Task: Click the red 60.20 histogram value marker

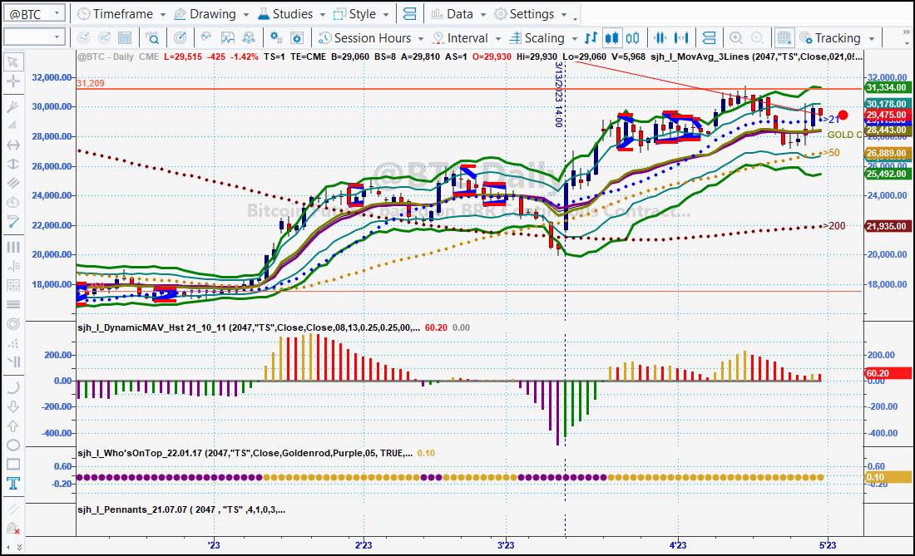Action: coord(887,373)
